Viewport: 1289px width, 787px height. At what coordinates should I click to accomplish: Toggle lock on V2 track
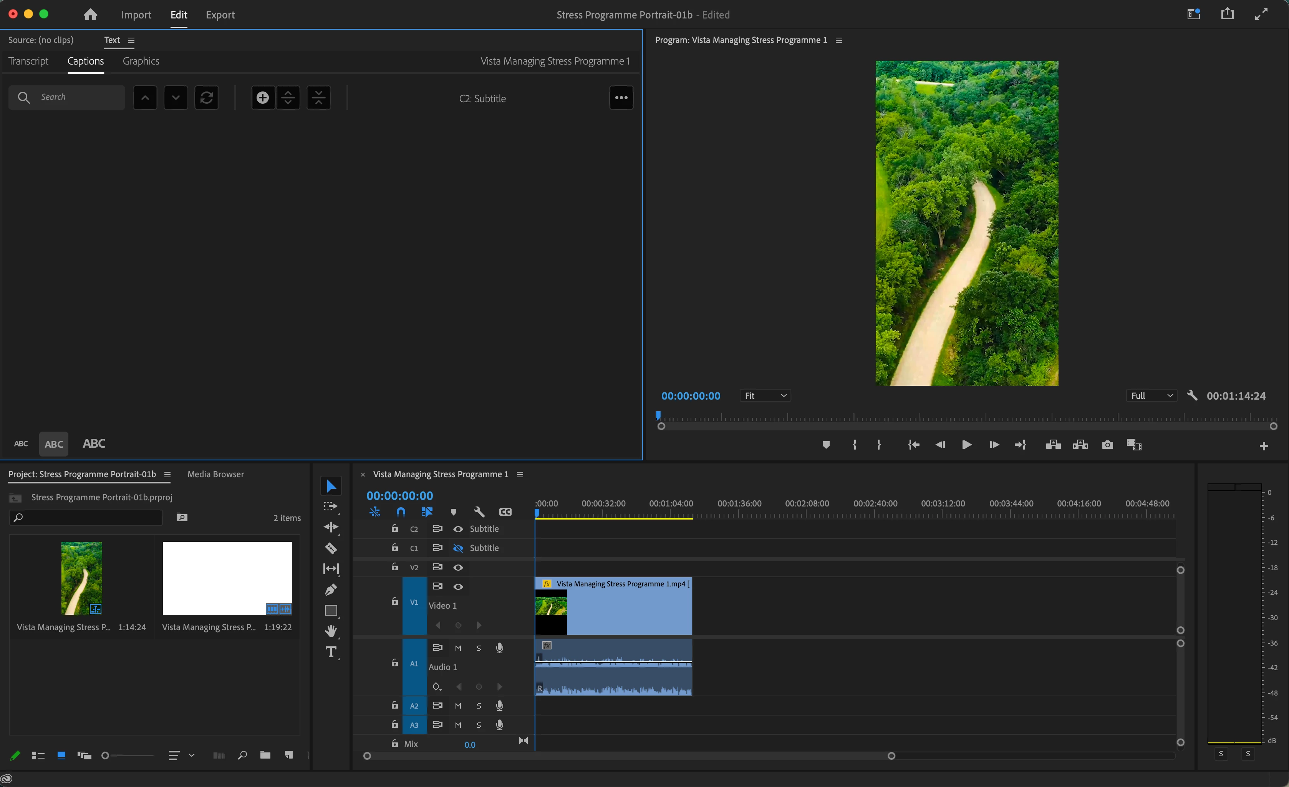coord(394,567)
